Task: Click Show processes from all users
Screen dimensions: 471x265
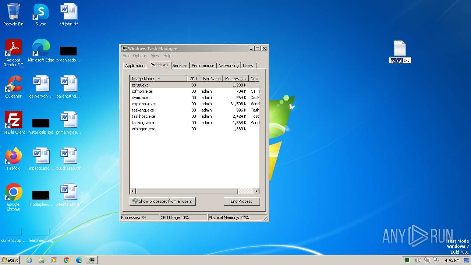Action: tap(162, 201)
